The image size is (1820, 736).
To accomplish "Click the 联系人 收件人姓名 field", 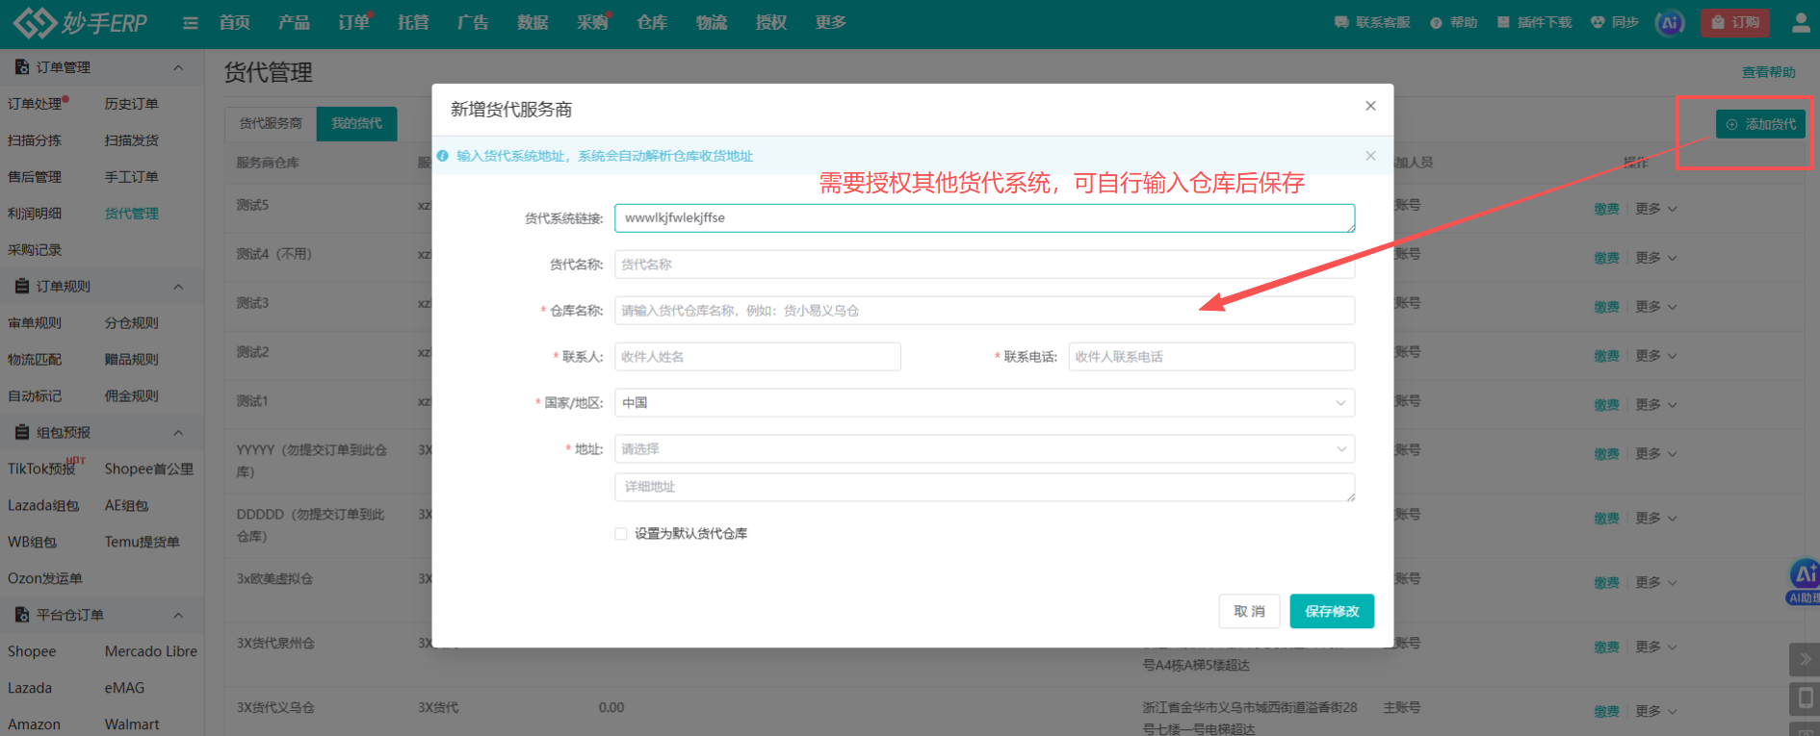I will pyautogui.click(x=758, y=357).
